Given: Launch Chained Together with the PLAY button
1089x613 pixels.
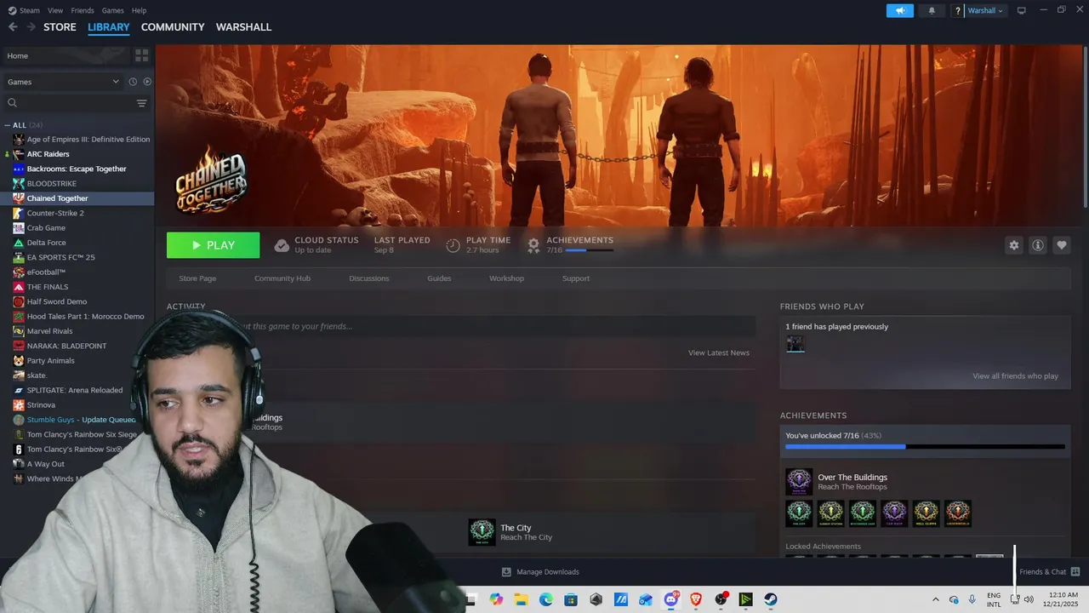Looking at the screenshot, I should 213,245.
